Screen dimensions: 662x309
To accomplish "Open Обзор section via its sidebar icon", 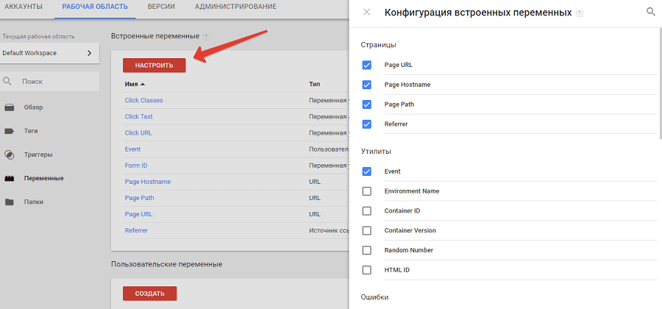I will click(x=10, y=107).
